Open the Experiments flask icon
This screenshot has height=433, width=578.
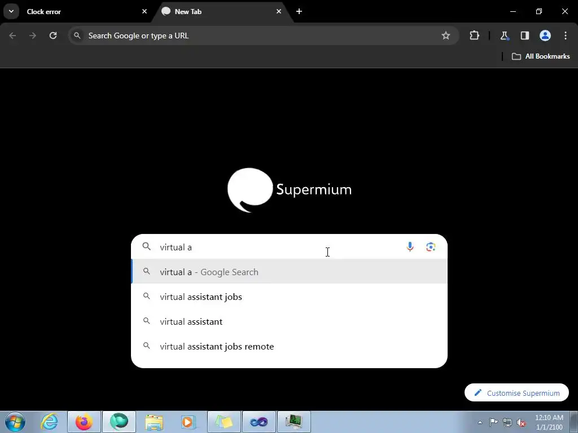pos(504,36)
